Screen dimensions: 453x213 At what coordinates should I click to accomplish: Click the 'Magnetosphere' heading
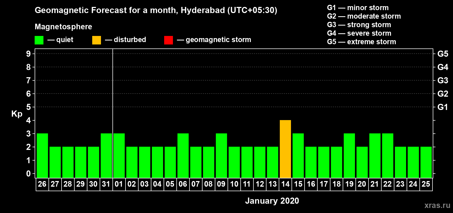(63, 27)
